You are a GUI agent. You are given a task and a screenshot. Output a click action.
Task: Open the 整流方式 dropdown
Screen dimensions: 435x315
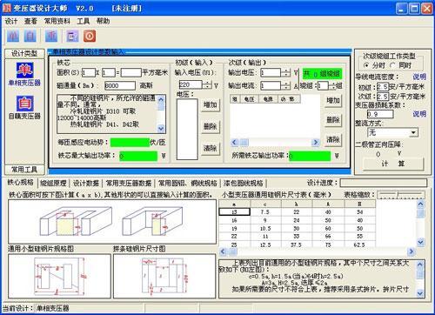point(413,133)
